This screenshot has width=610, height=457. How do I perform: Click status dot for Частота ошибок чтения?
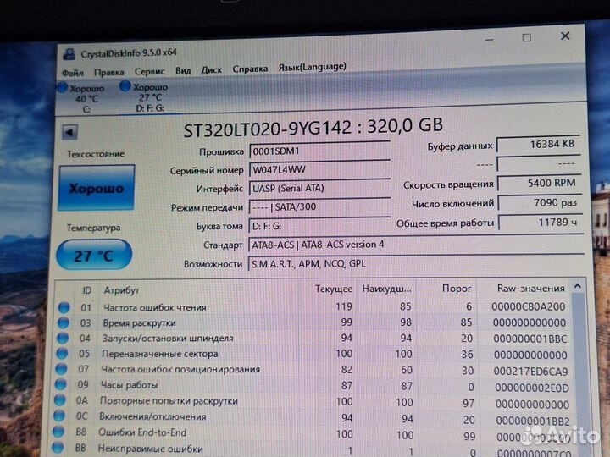[x=64, y=307]
